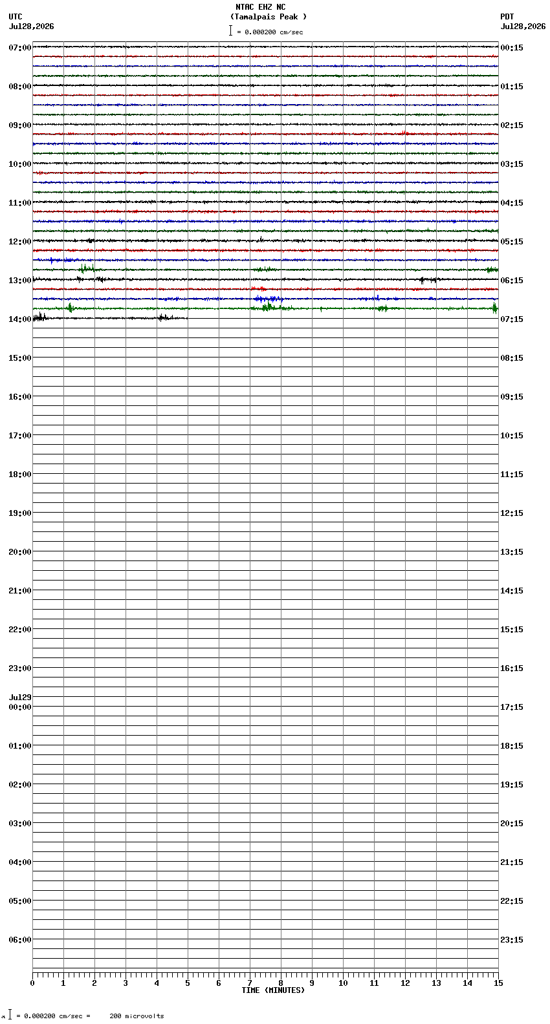Viewport: 550px width, 1024px height.
Task: Click the station title NTAC EHZ NC
Action: pyautogui.click(x=261, y=7)
